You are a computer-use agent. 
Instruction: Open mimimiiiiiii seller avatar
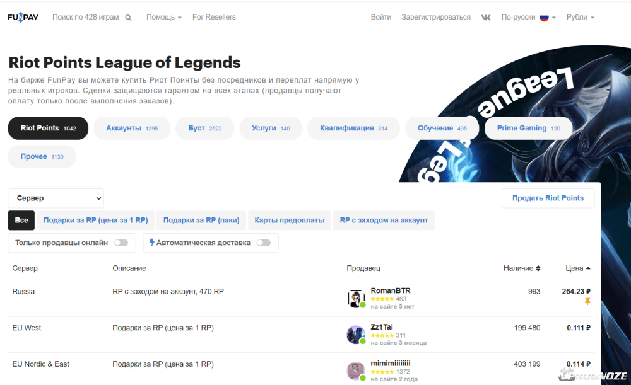click(356, 371)
